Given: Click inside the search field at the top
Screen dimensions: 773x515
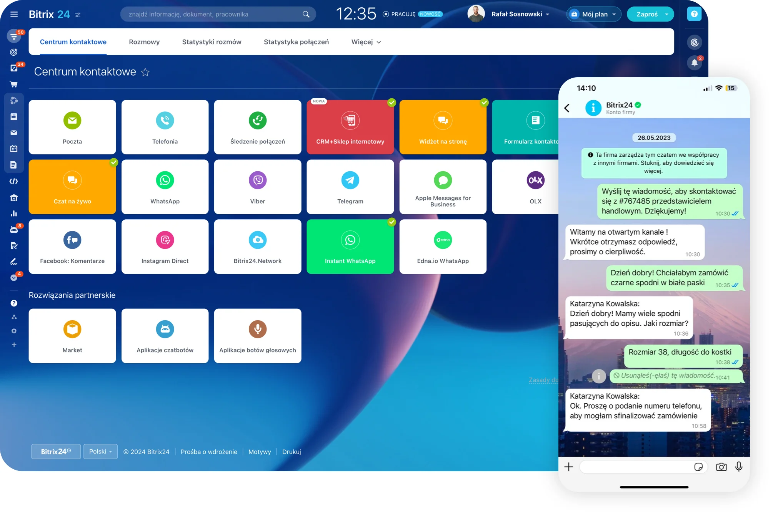Looking at the screenshot, I should (215, 14).
